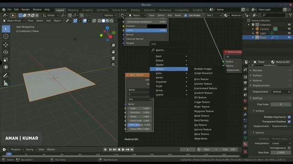Open the Modifiers wrench properties tab
This screenshot has width=293, height=164.
click(245, 114)
